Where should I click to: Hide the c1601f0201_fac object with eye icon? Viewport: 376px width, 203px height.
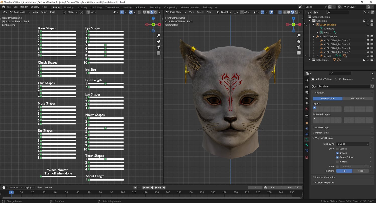click(368, 36)
